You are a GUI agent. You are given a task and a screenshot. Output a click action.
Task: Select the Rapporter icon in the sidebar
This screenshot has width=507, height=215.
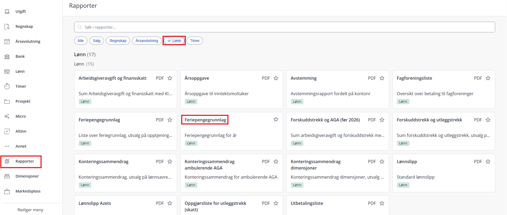pos(7,161)
